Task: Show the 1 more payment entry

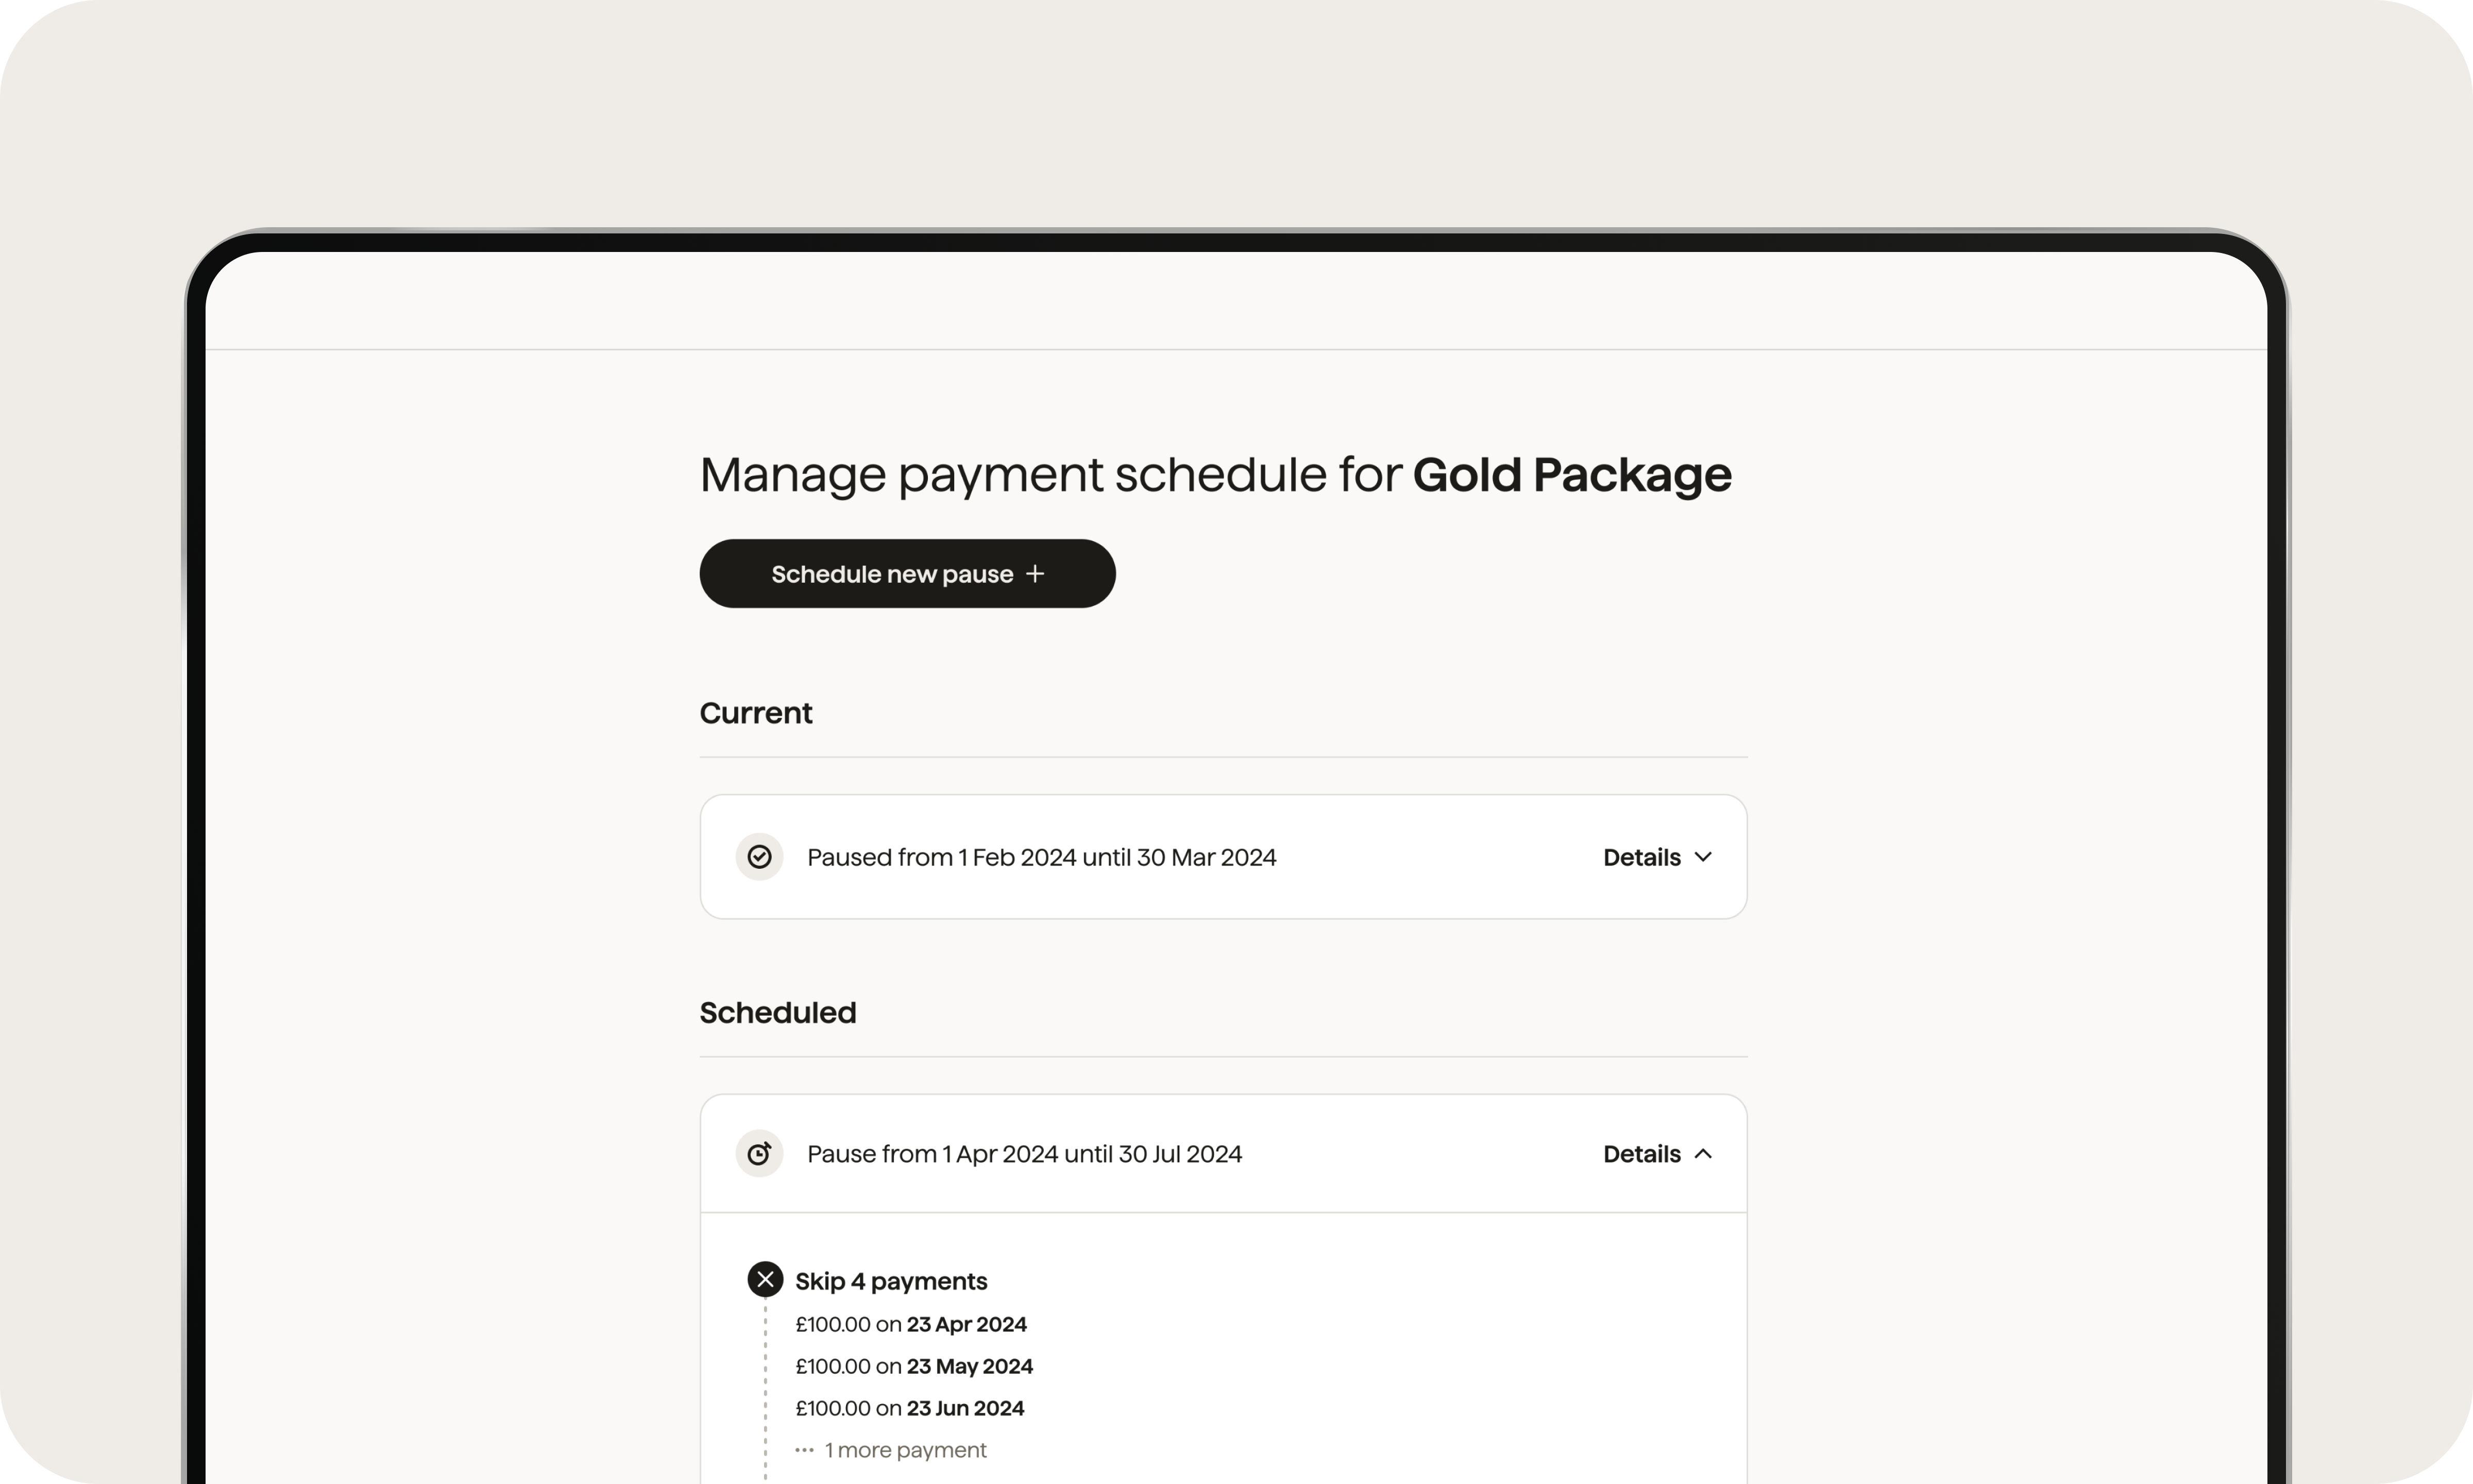Action: click(906, 1450)
